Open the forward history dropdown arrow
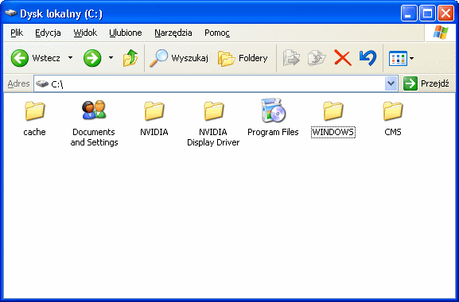 (x=111, y=58)
